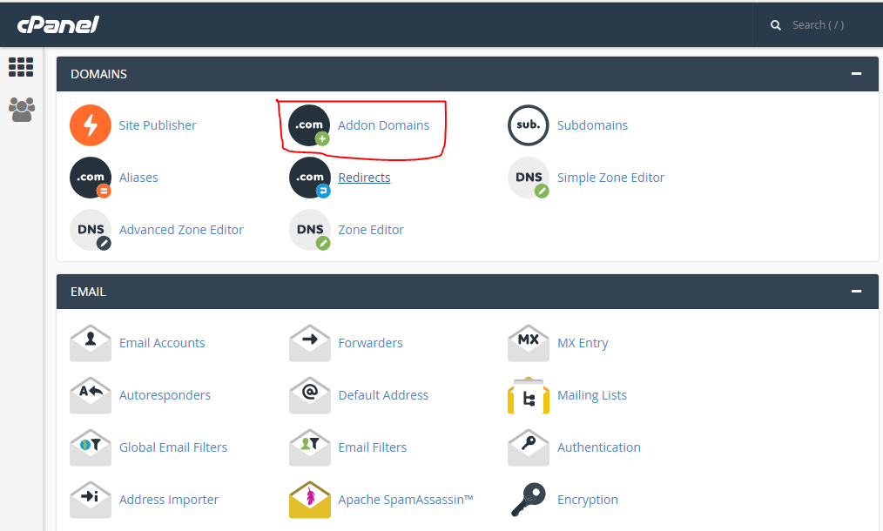Click the Site Publisher lightning bolt icon
This screenshot has height=531, width=883.
[x=90, y=125]
